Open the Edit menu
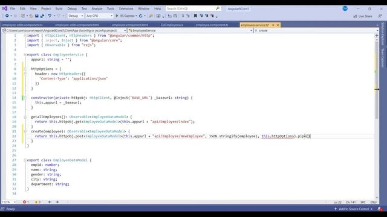 click(22, 8)
